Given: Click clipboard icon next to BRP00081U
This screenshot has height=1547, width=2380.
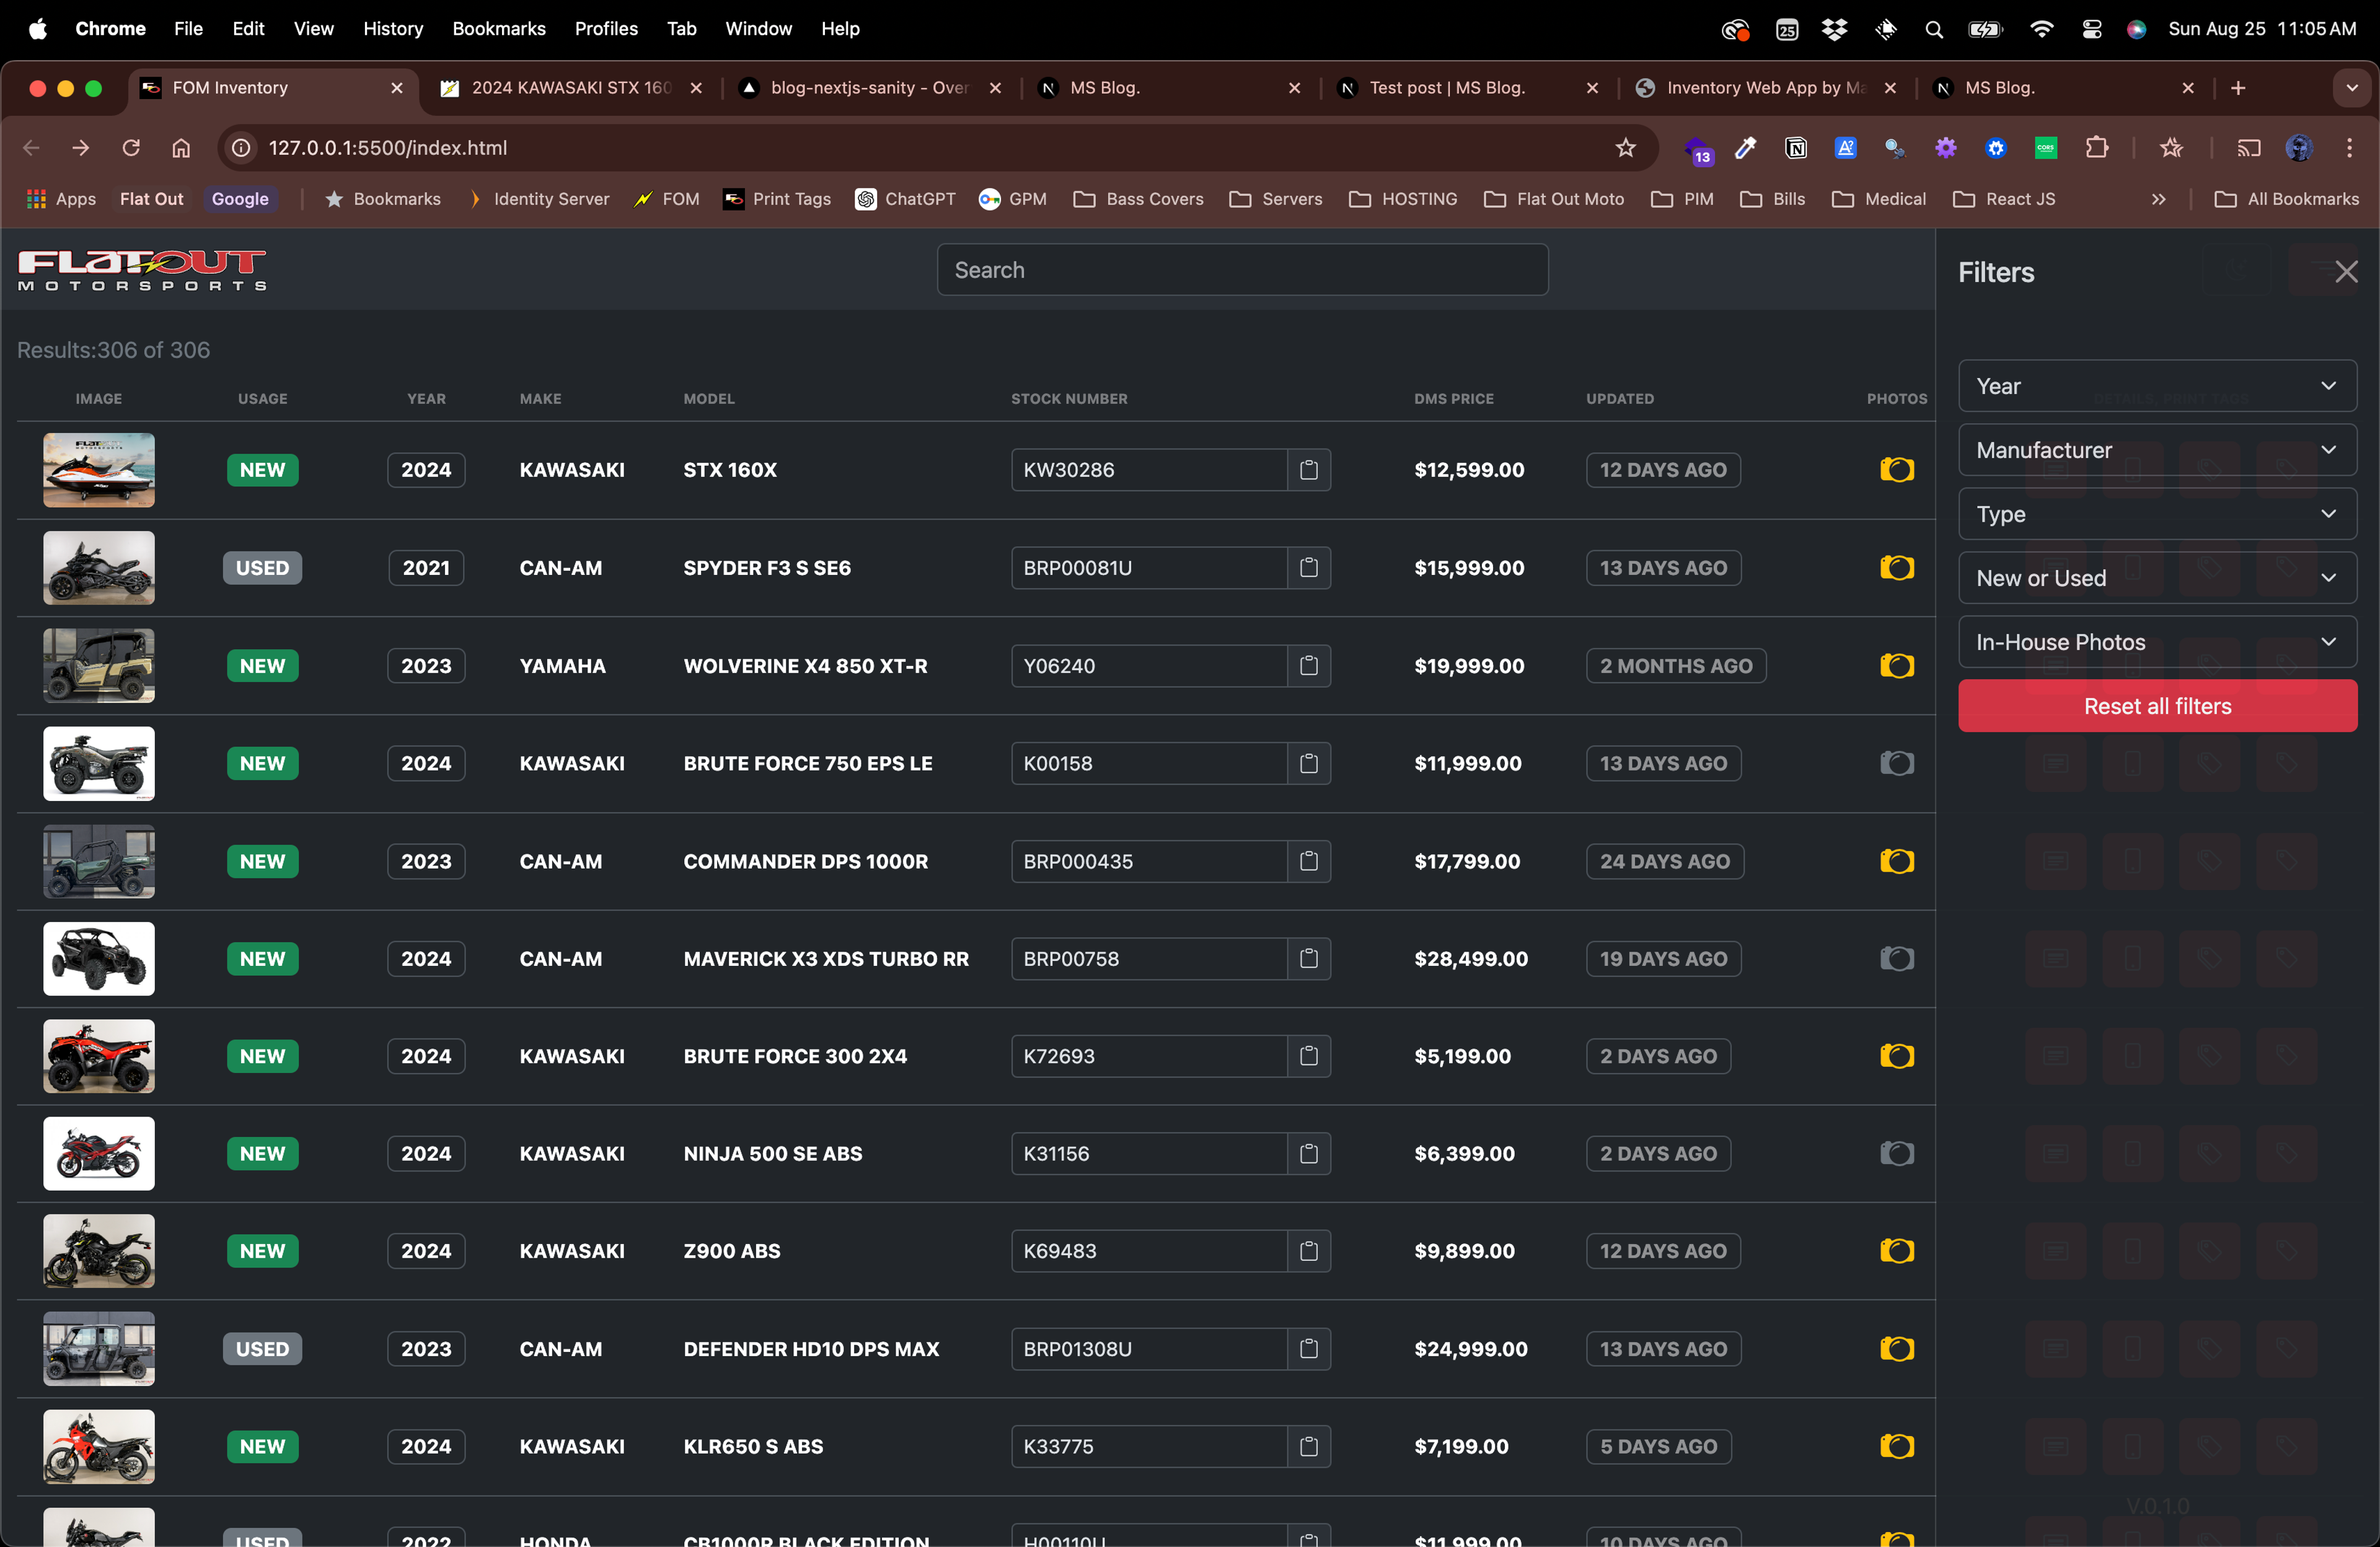Looking at the screenshot, I should point(1308,568).
